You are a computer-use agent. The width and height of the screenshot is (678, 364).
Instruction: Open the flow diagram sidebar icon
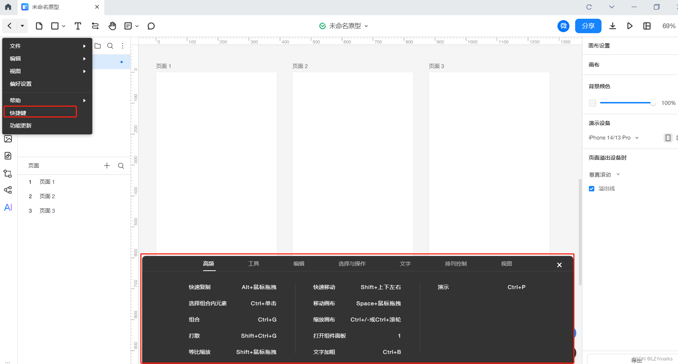8,173
